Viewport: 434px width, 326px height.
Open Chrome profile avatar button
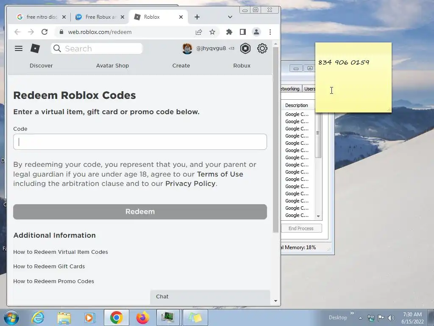coord(256,32)
